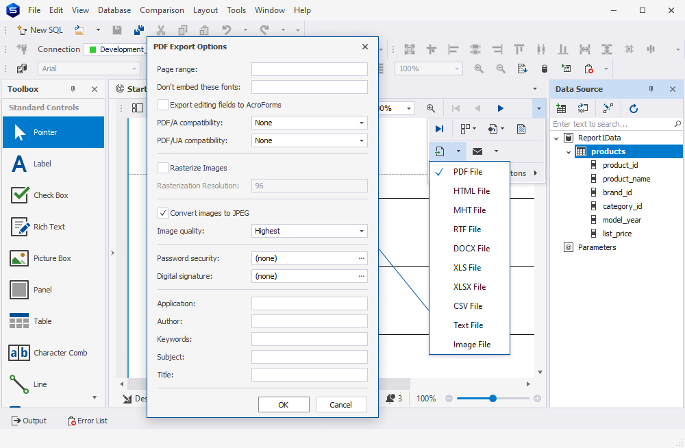Select the product_name field
This screenshot has height=448, width=685.
[626, 179]
